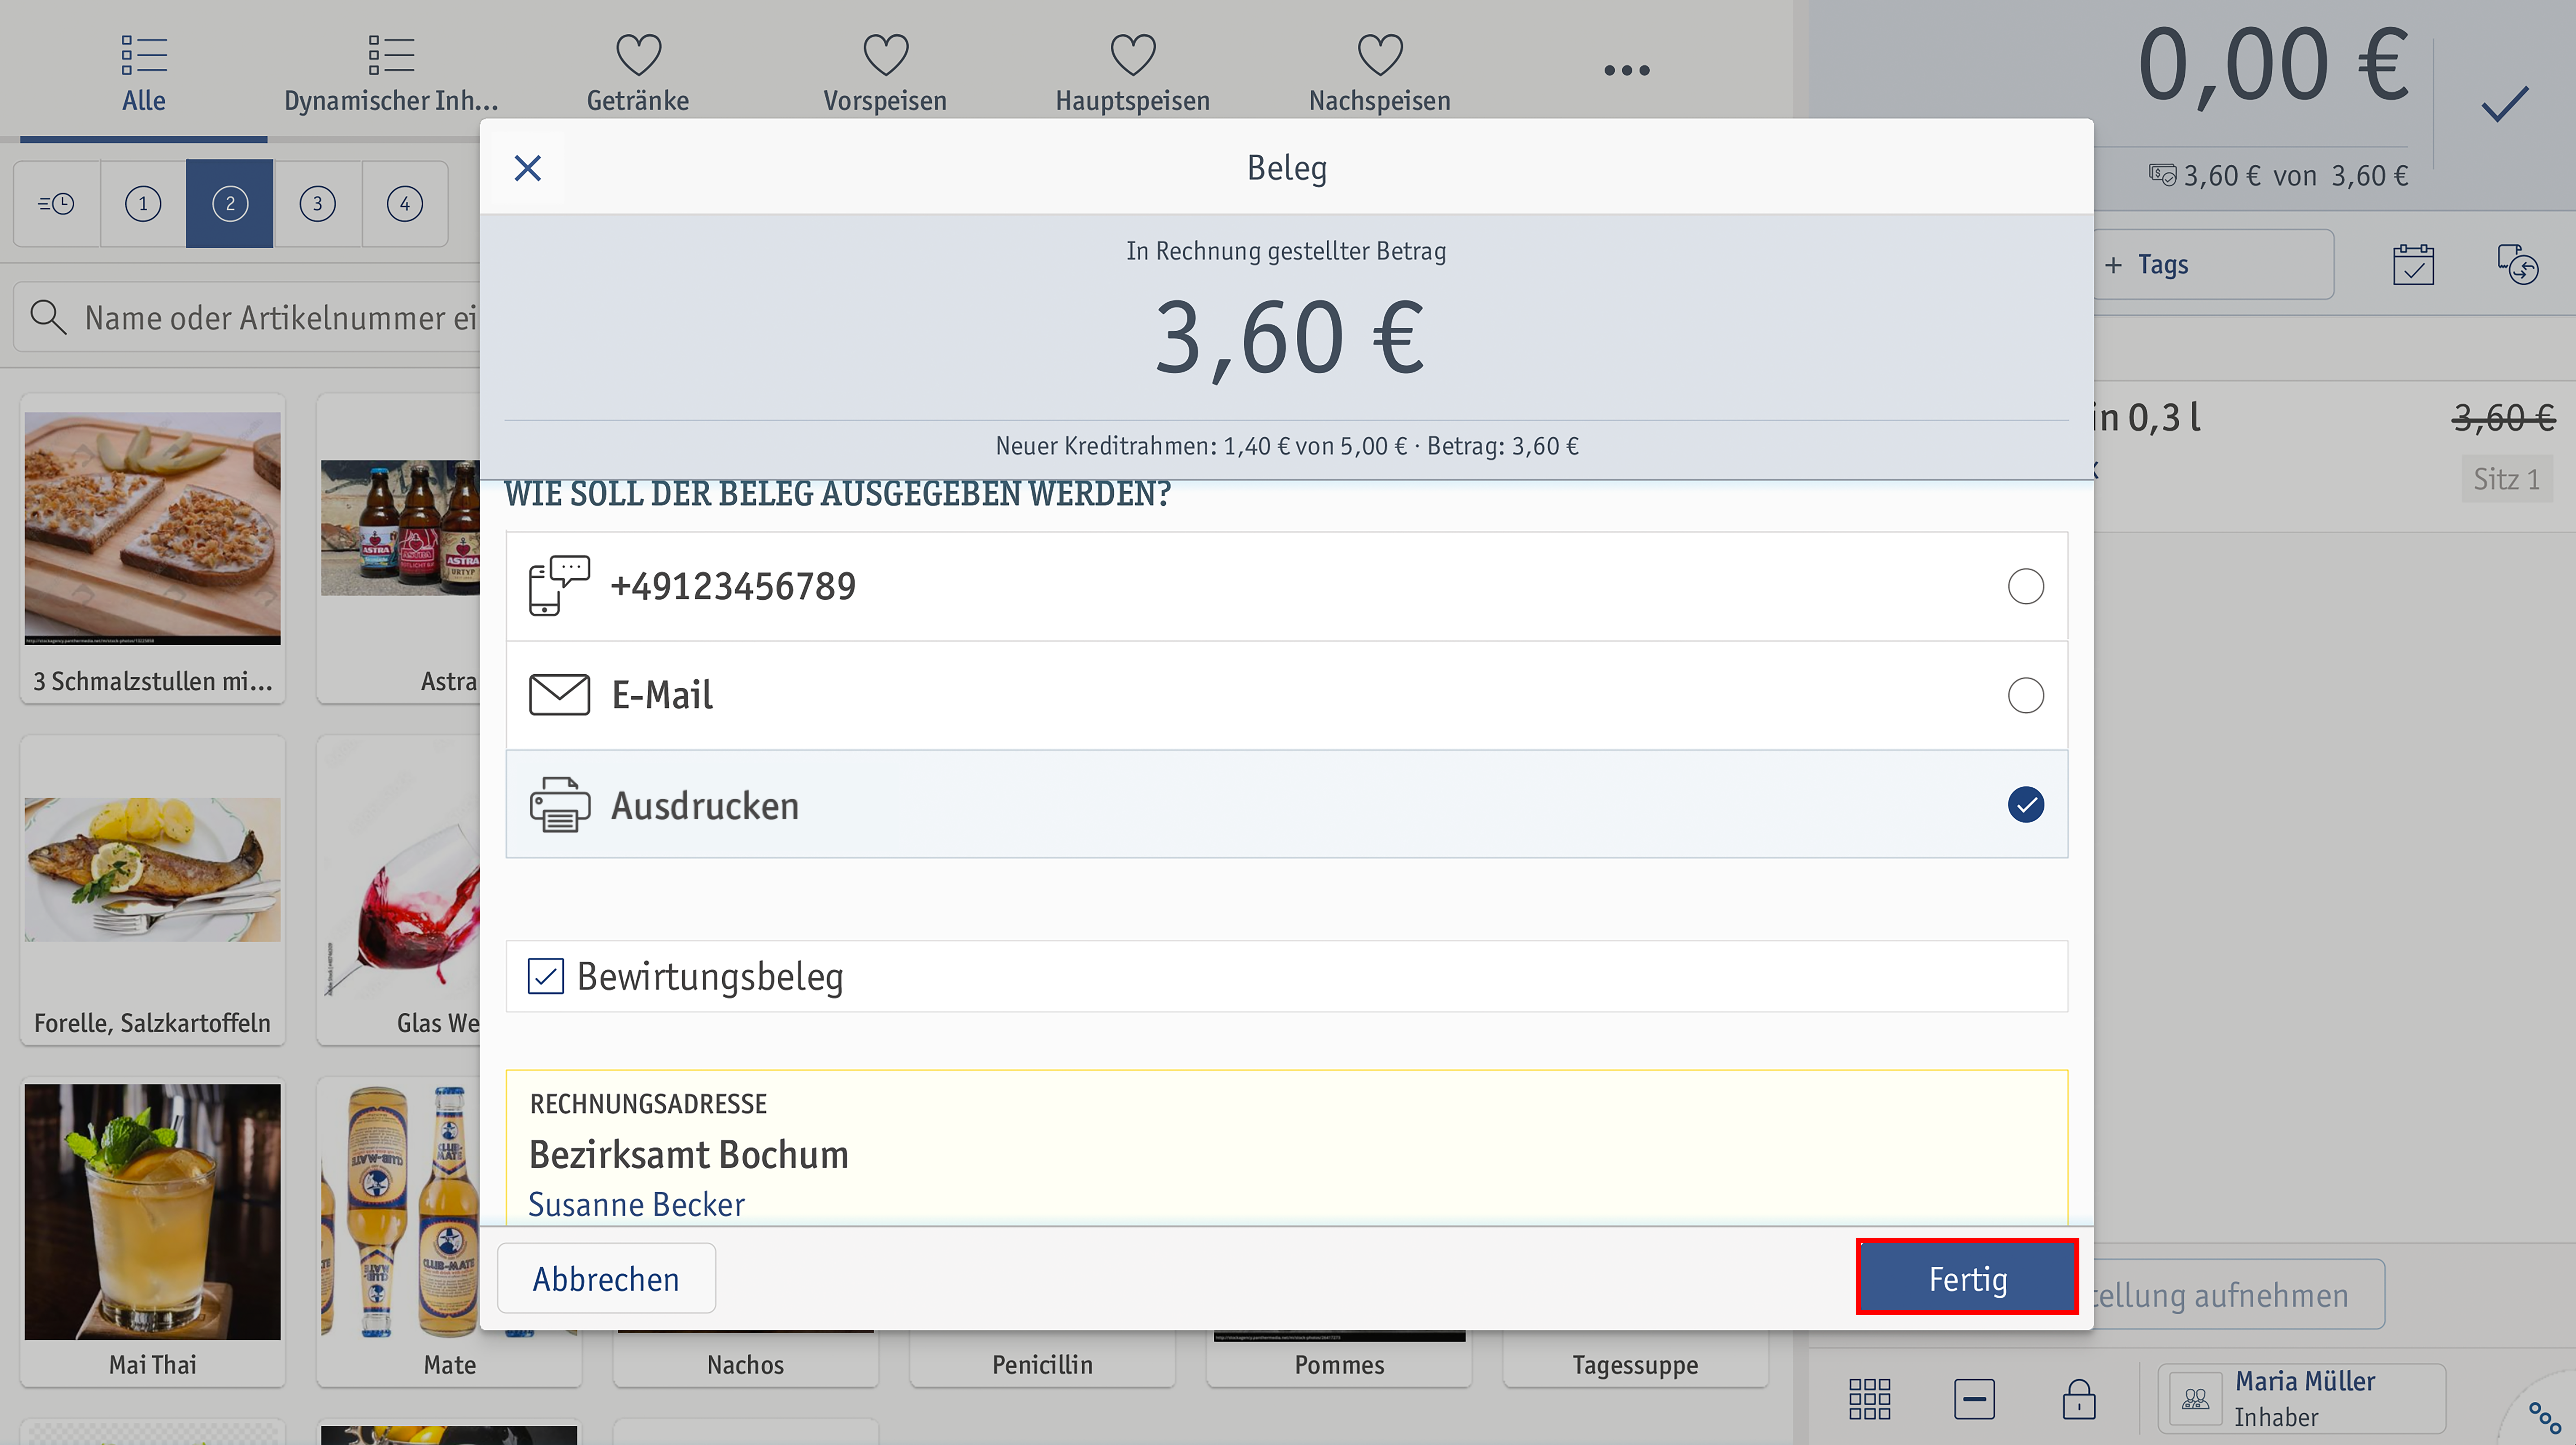Image resolution: width=2576 pixels, height=1445 pixels.
Task: Click the padlock lock icon
Action: (2079, 1399)
